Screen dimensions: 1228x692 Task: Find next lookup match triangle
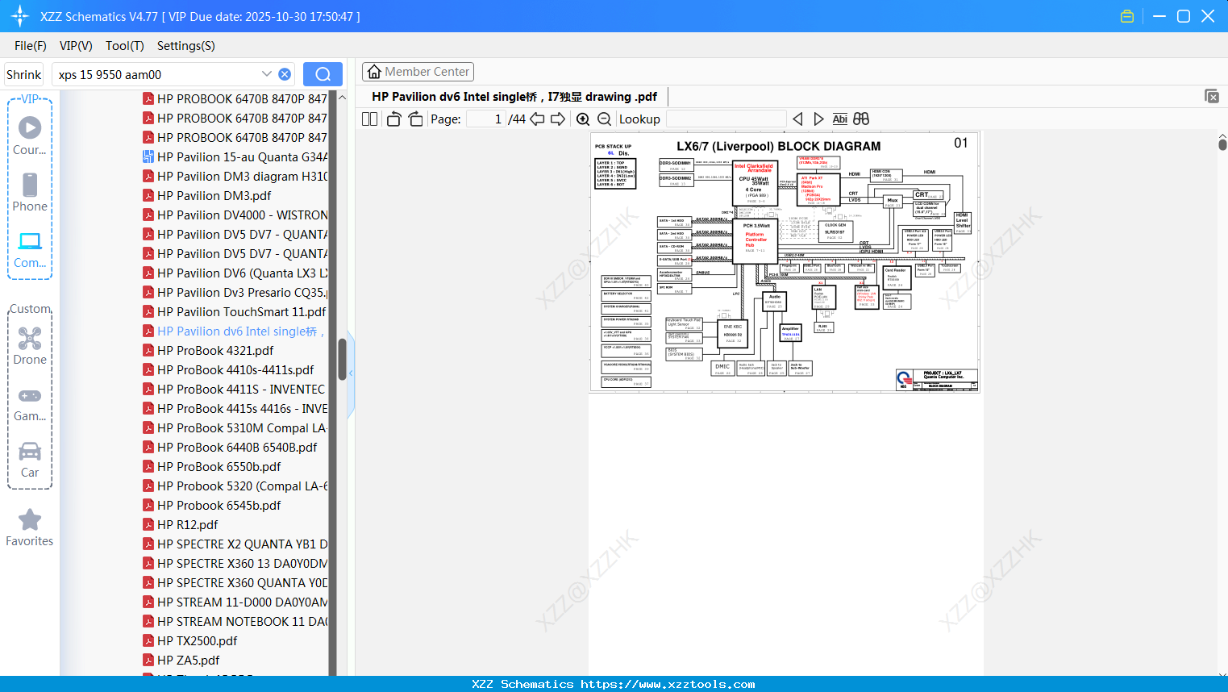tap(818, 119)
